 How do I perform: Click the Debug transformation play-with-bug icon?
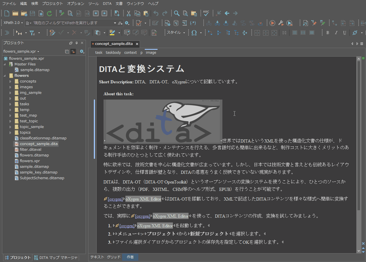[290, 23]
